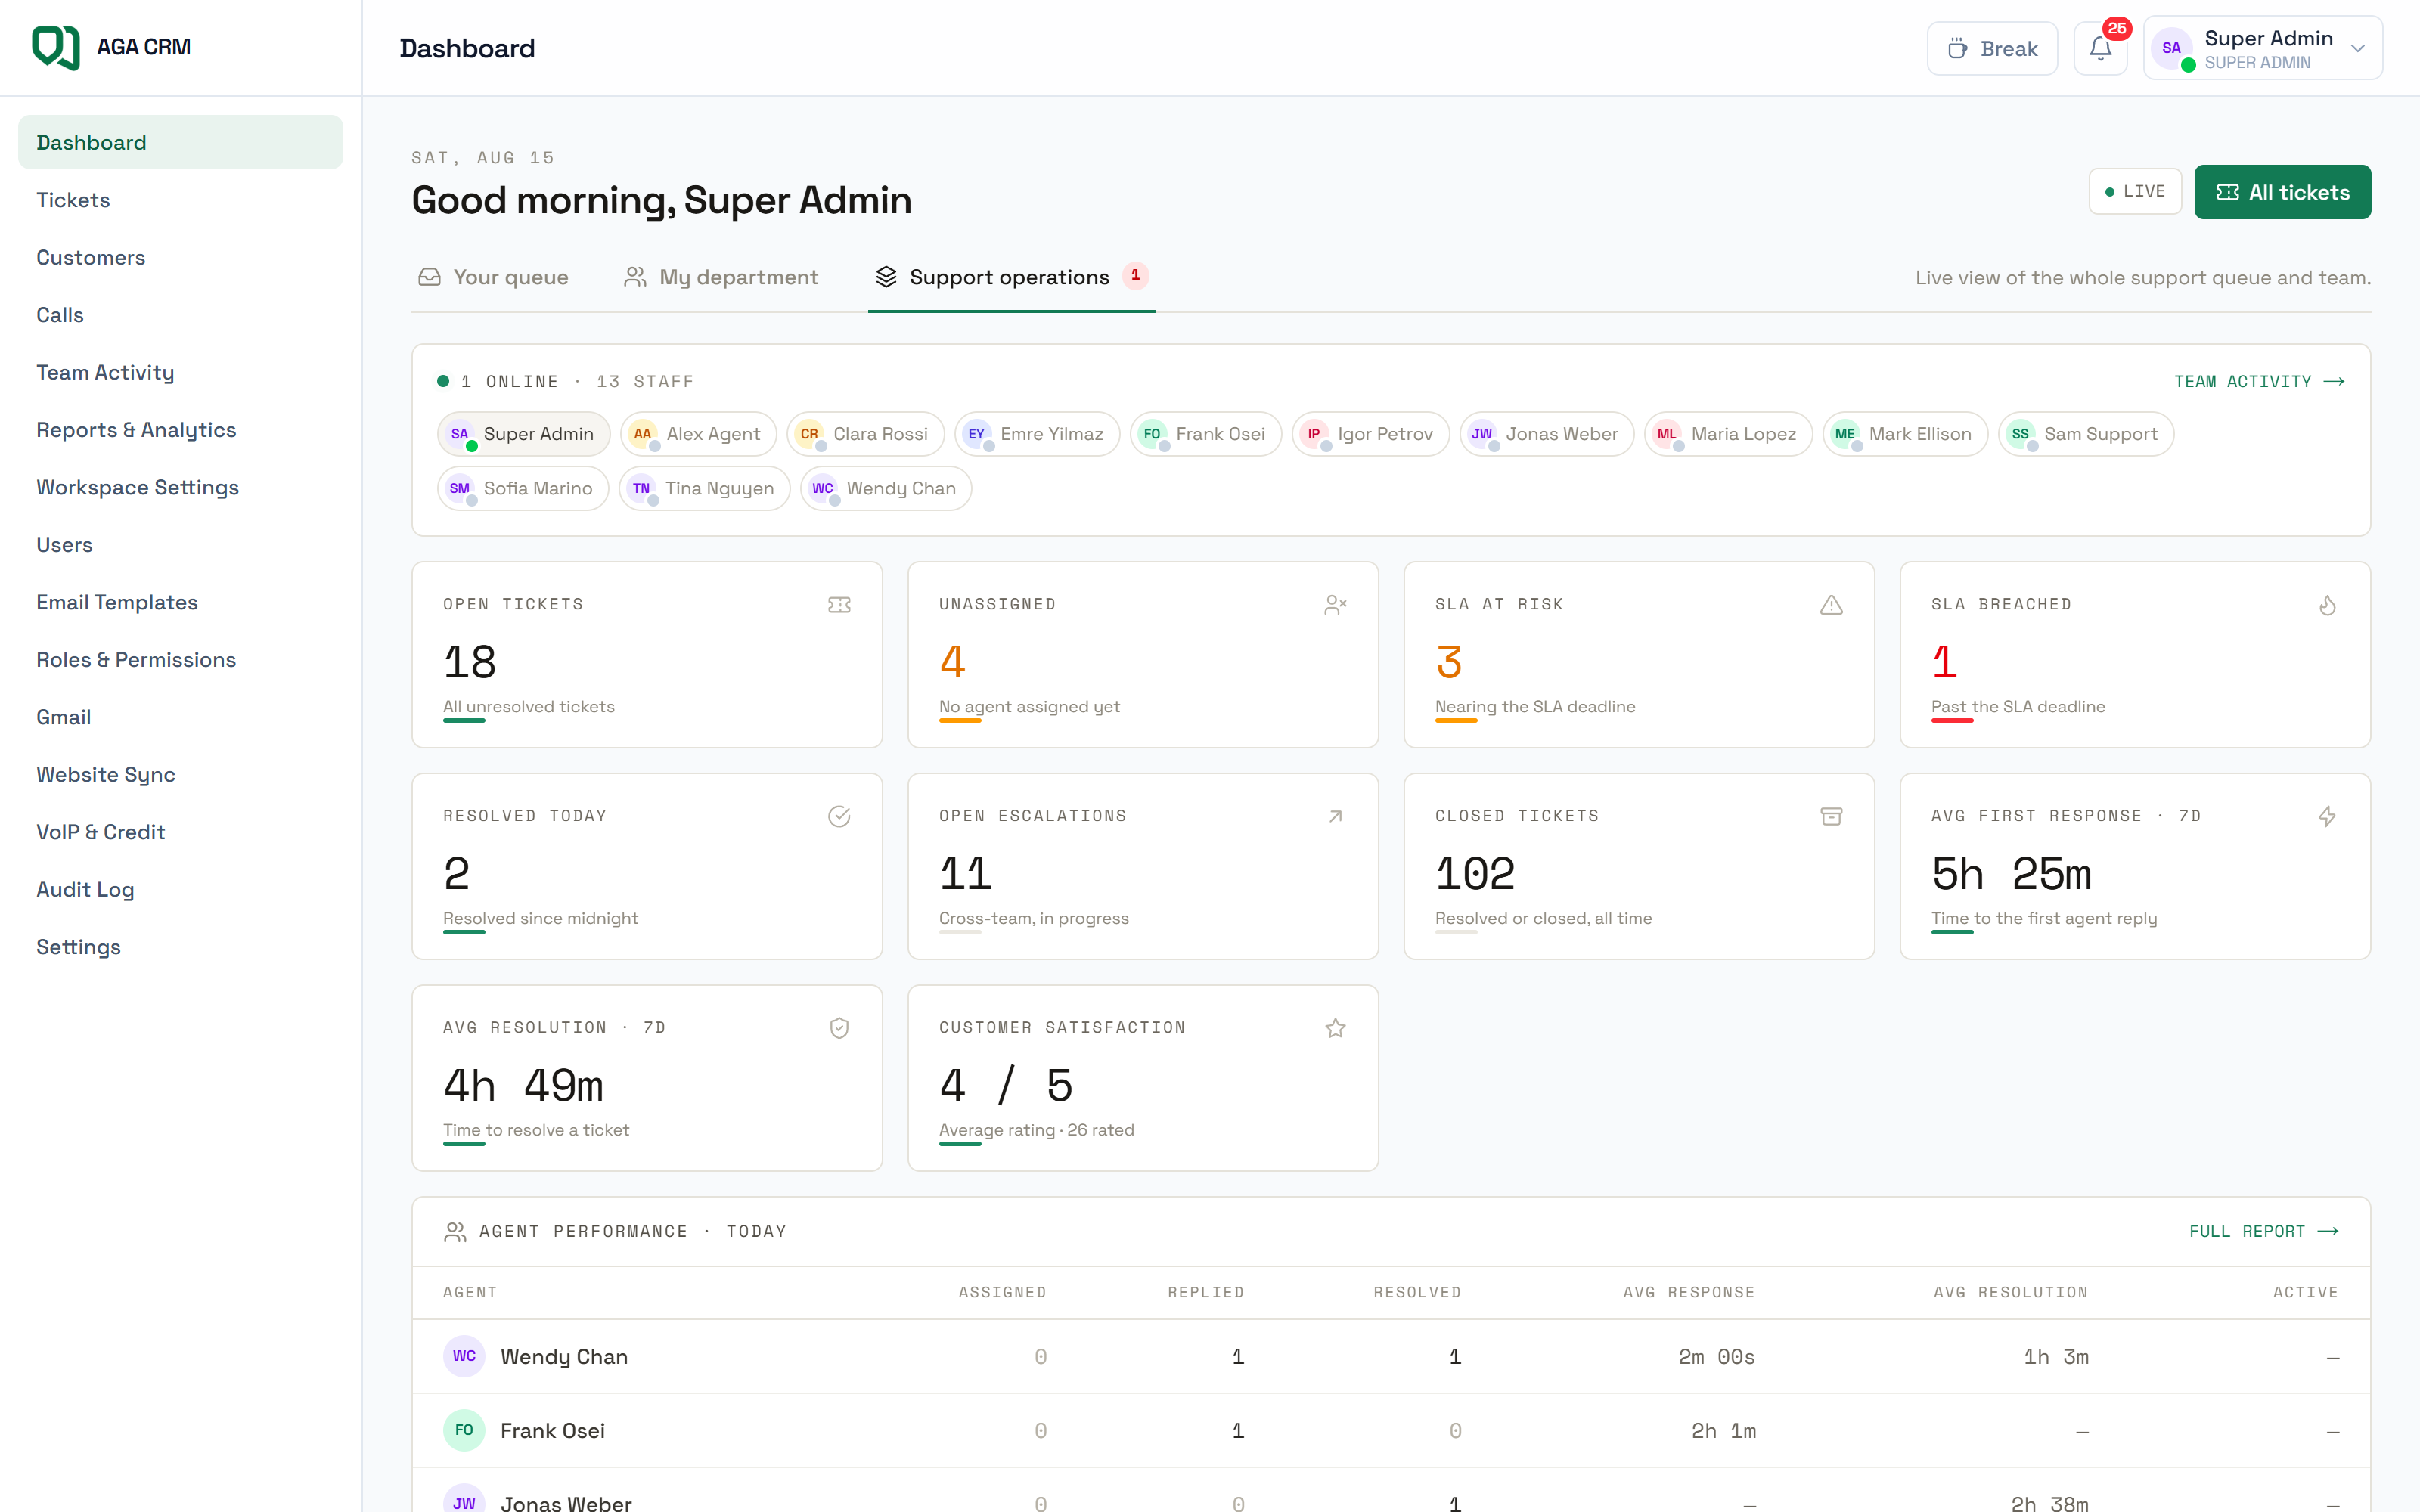This screenshot has width=2420, height=1512.
Task: Open the FULL REPORT link
Action: 2264,1231
